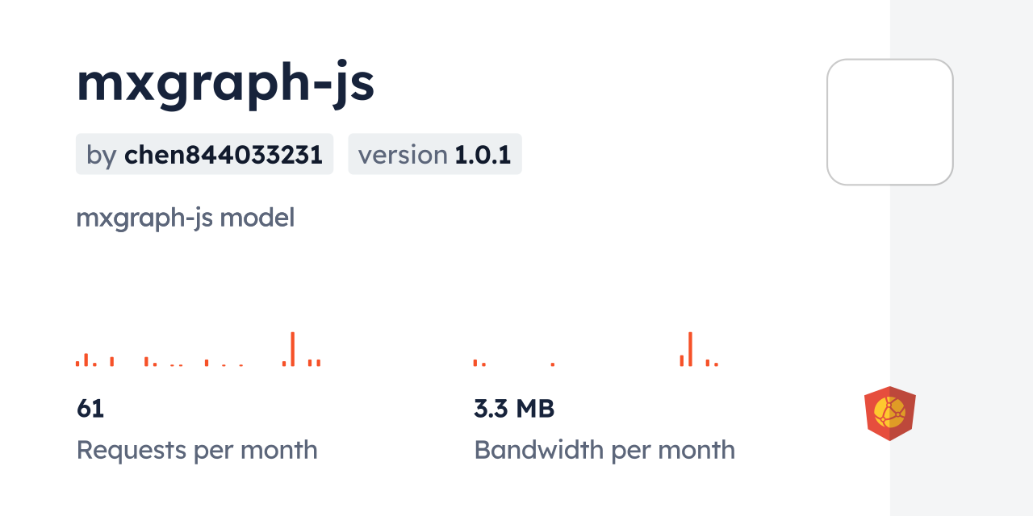Click the 61 requests count
The height and width of the screenshot is (516, 1033).
pos(90,409)
